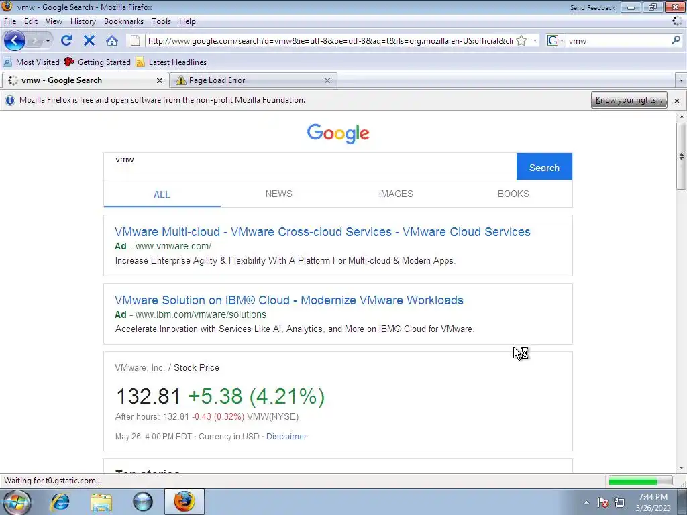Click the blue Search button
Screen dimensions: 687x515
544,166
